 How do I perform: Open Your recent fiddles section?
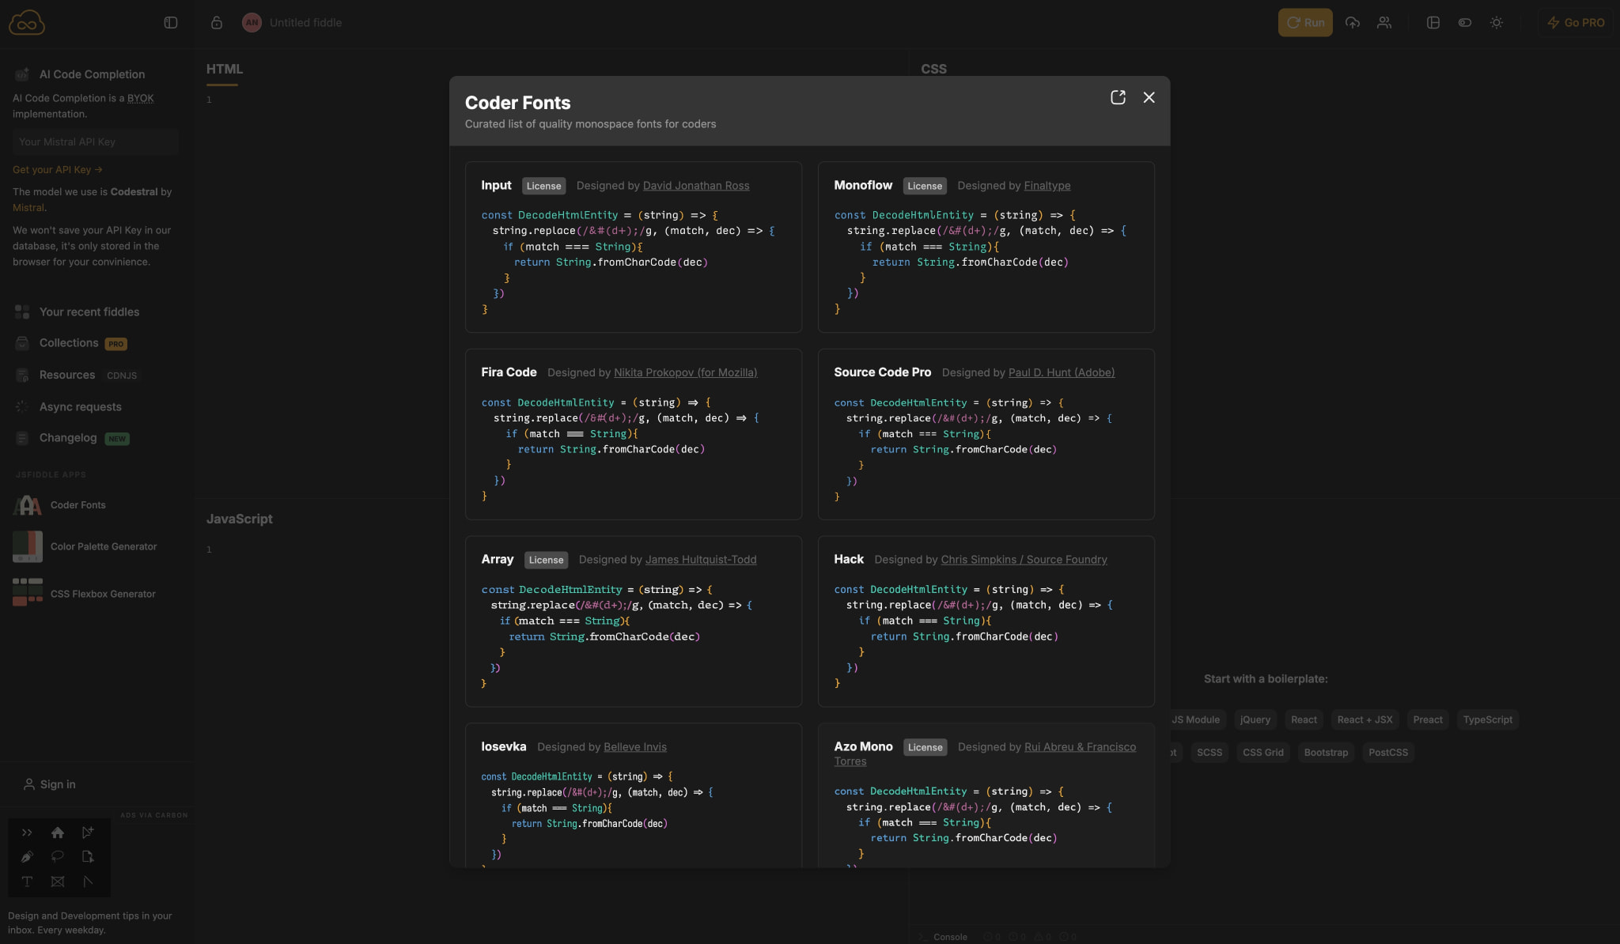(89, 312)
